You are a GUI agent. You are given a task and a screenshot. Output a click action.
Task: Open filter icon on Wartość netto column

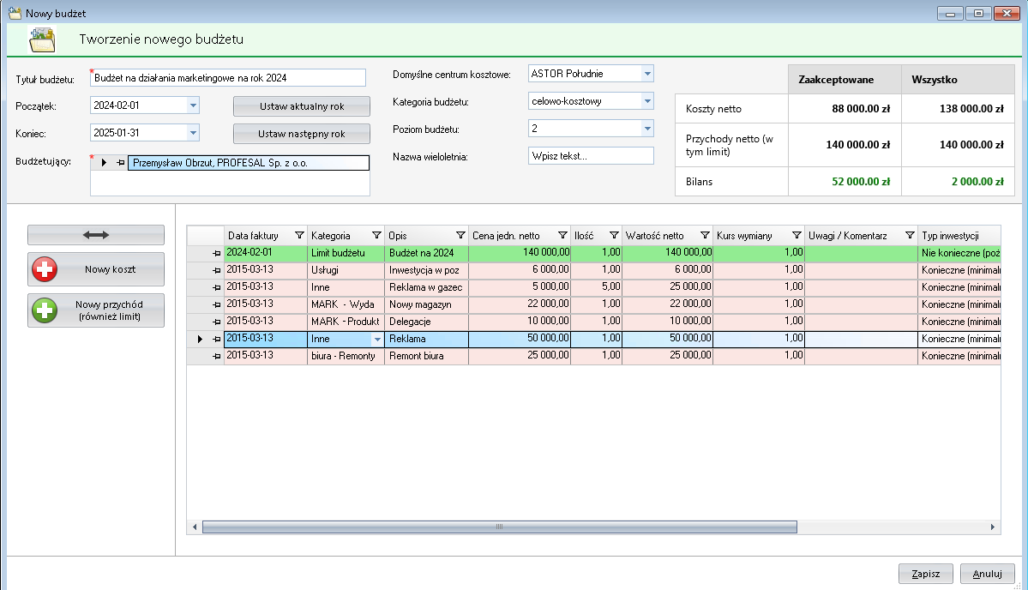coord(705,235)
